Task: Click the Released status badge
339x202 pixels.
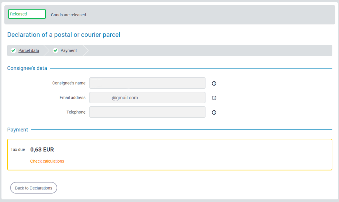Action: coord(27,14)
